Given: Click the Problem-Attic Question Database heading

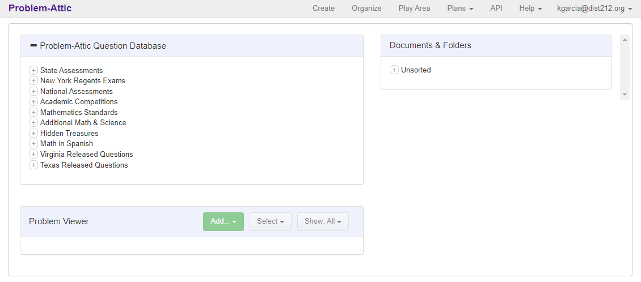Looking at the screenshot, I should pos(103,46).
